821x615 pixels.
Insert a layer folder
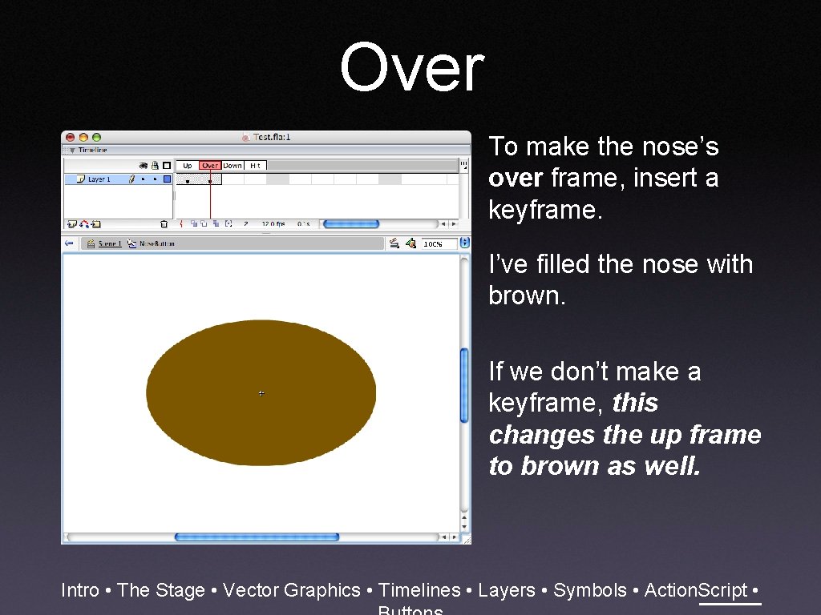pos(96,224)
